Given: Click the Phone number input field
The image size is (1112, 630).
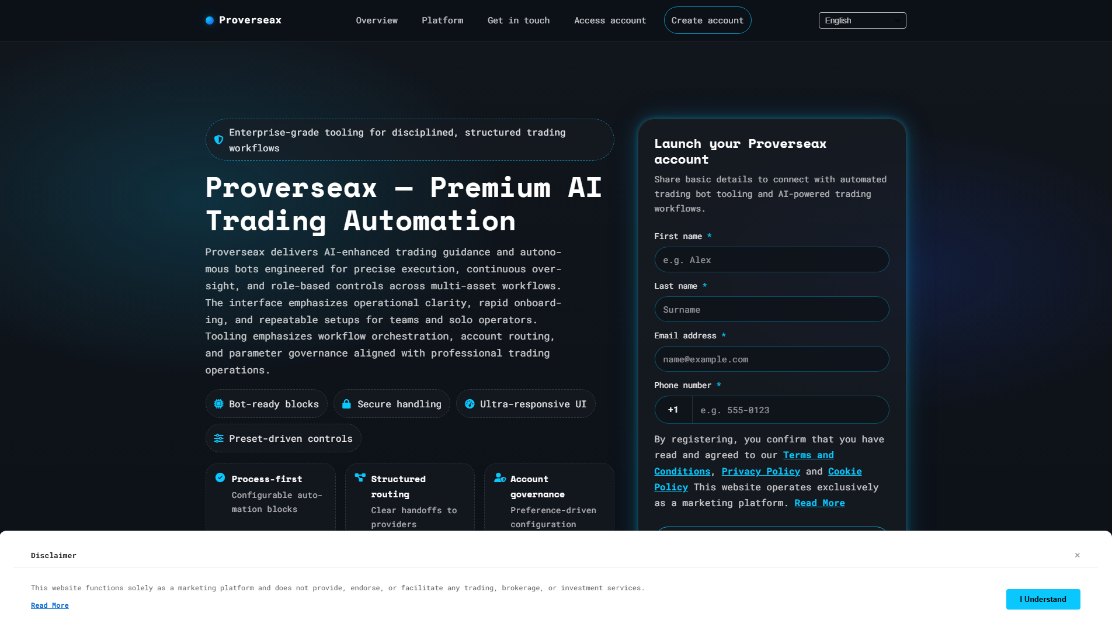Looking at the screenshot, I should pyautogui.click(x=790, y=410).
